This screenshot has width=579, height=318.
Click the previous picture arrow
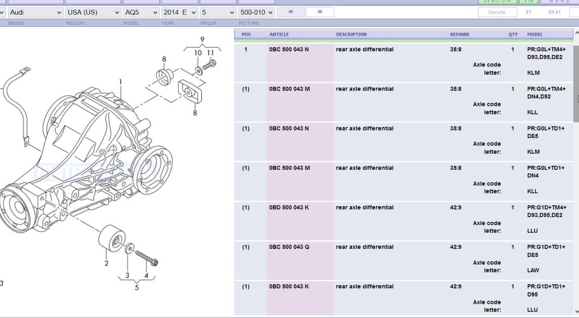click(x=290, y=12)
